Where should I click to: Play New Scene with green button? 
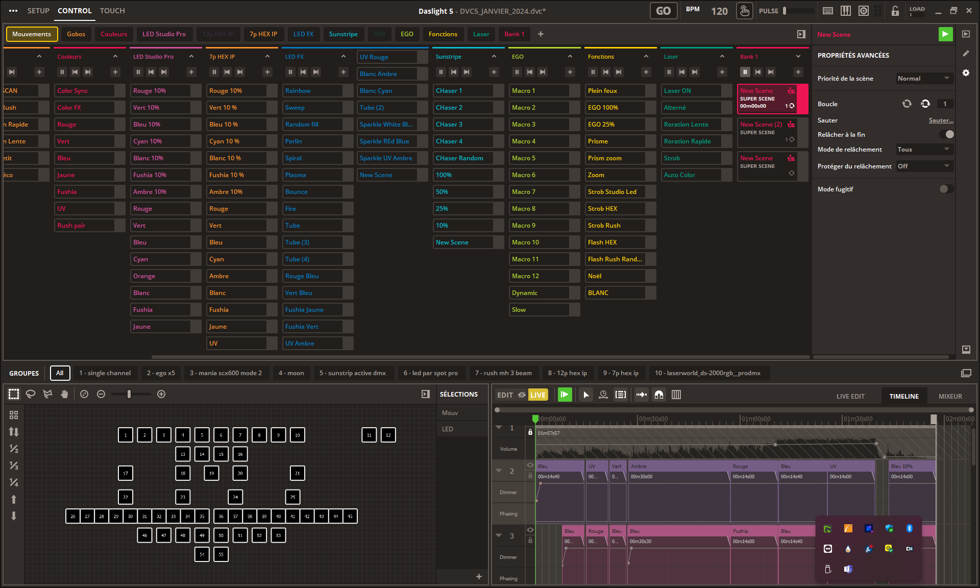[945, 34]
